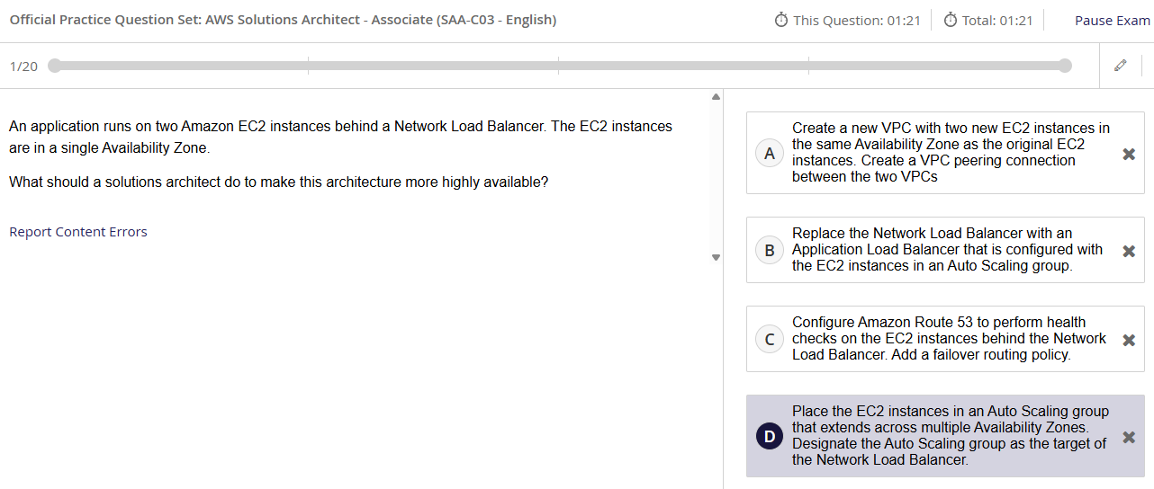Strike out answer C with its X icon

click(1129, 340)
